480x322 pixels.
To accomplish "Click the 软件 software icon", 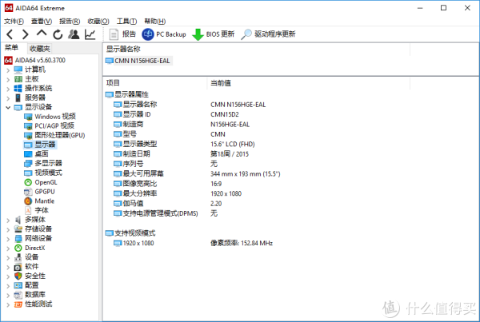I will tap(18, 267).
